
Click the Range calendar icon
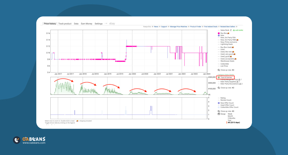click(219, 114)
